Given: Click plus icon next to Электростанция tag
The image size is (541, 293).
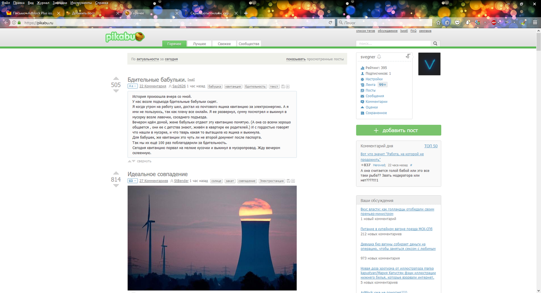Looking at the screenshot, I should coord(293,181).
